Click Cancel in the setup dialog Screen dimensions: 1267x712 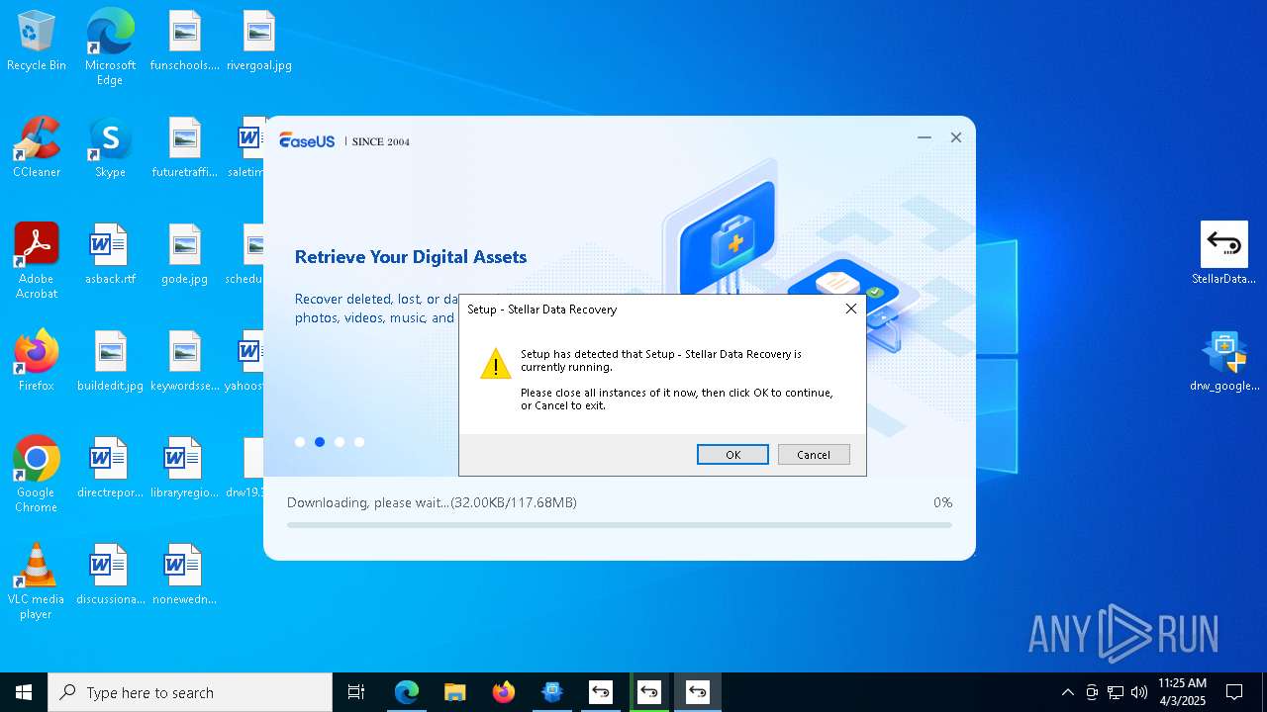[814, 455]
